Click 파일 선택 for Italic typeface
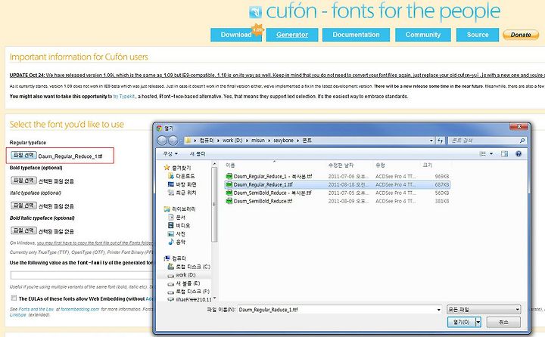Image resolution: width=545 pixels, height=337 pixels. pyautogui.click(x=23, y=206)
